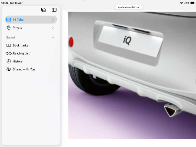Image resolution: width=196 pixels, height=147 pixels.
Task: Click the Bookmarks book icon
Action: [x=9, y=45]
